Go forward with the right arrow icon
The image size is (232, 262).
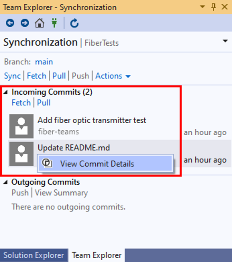pyautogui.click(x=25, y=23)
